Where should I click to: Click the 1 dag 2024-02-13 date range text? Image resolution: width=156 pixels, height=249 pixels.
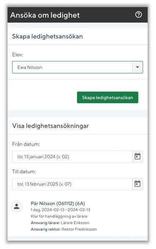tap(60, 210)
